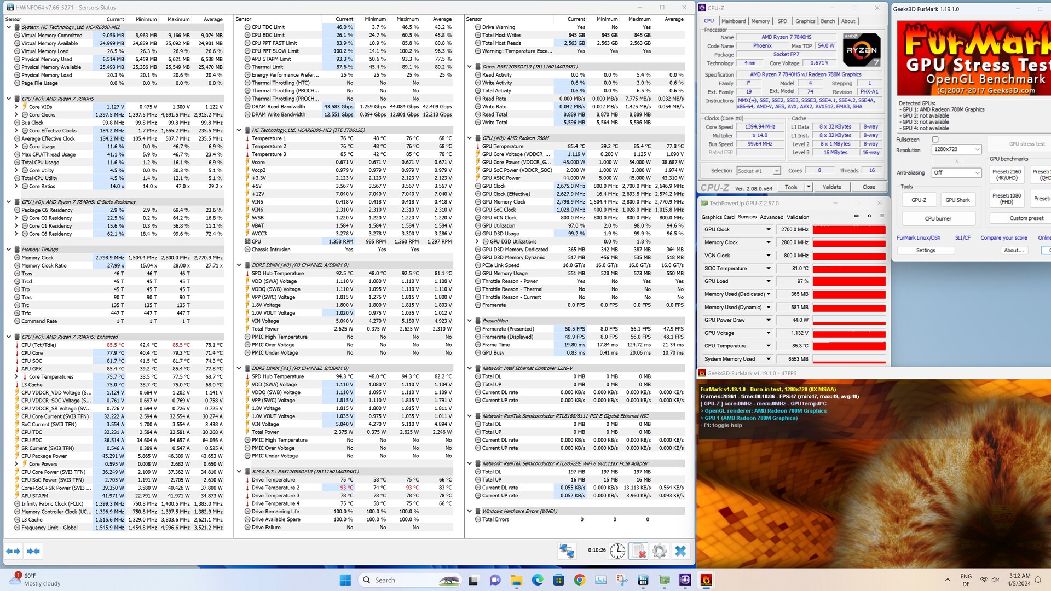Screen dimensions: 1051x591
Task: Click the GPU-Z refresh icon
Action: tap(869, 216)
